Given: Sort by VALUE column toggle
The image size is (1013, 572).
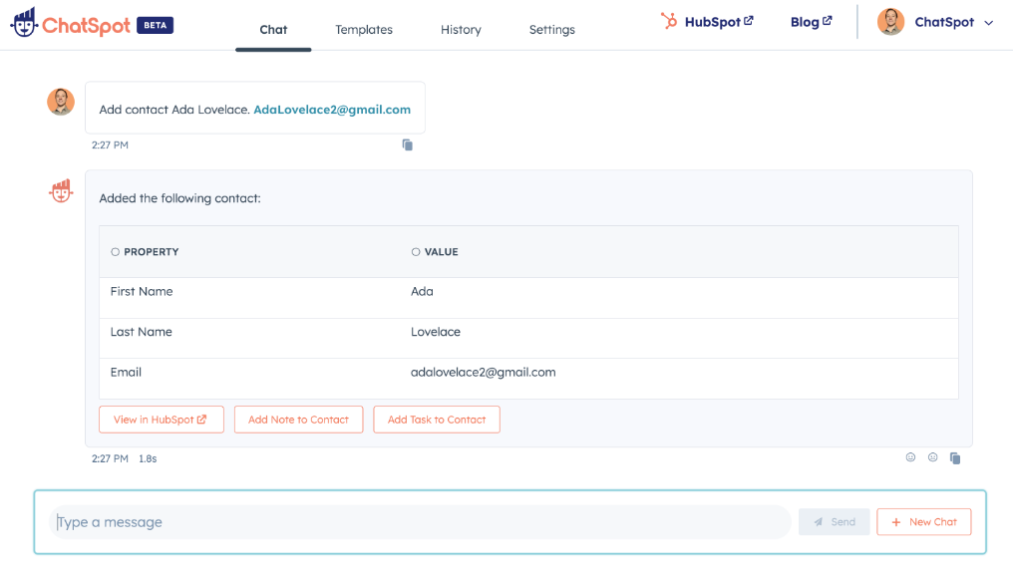Looking at the screenshot, I should pyautogui.click(x=416, y=252).
